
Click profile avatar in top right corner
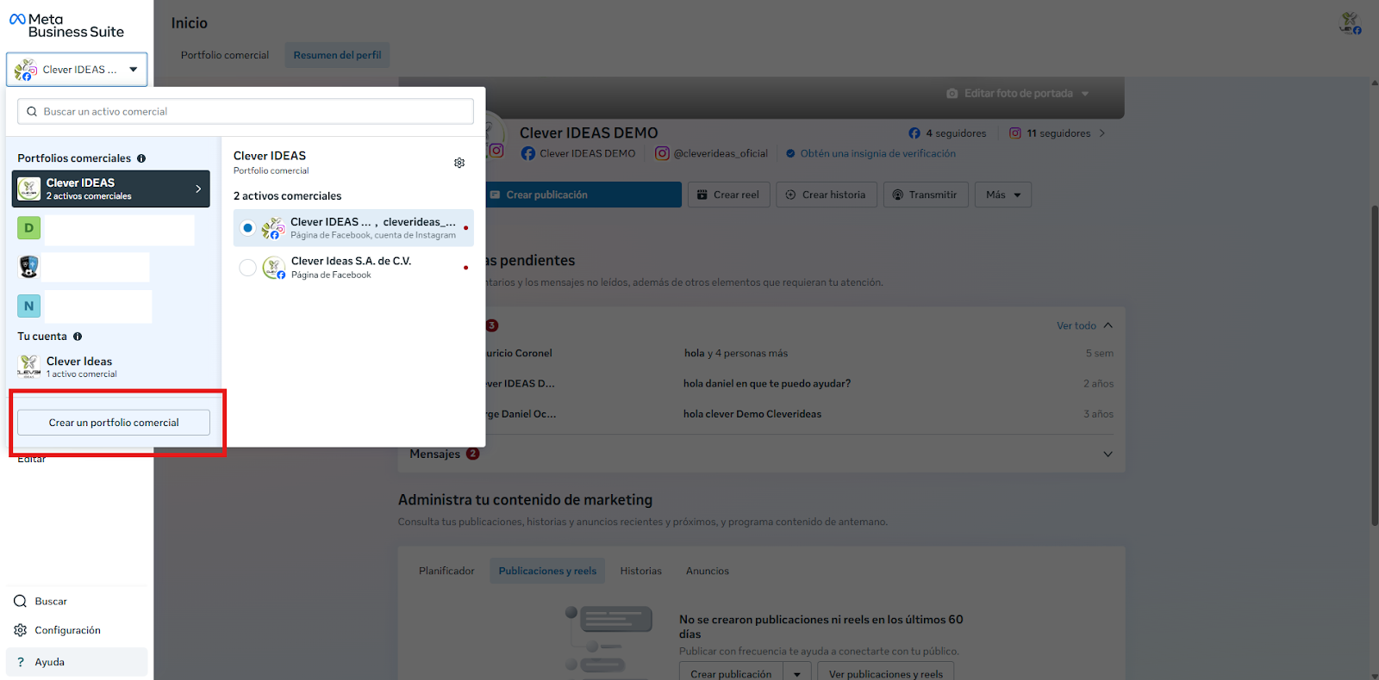[x=1350, y=23]
